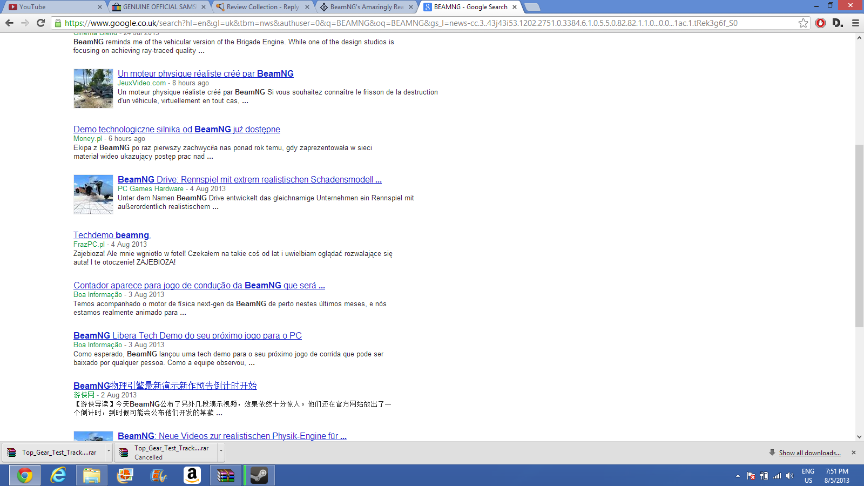Open the Windows Store taskbar icon
Viewport: 864px width, 486px height.
point(125,475)
